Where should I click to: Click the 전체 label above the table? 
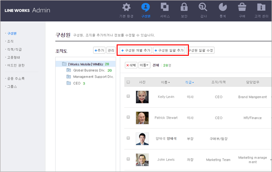click(x=156, y=65)
